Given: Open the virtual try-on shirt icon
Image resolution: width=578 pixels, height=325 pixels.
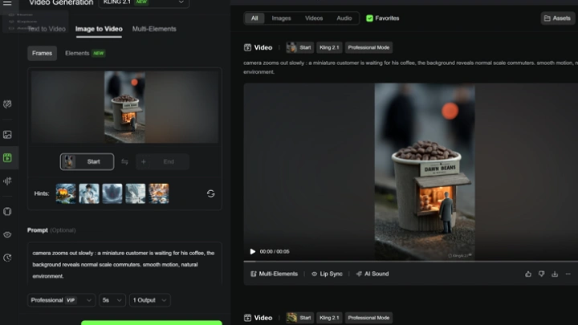Looking at the screenshot, I should pyautogui.click(x=7, y=212).
